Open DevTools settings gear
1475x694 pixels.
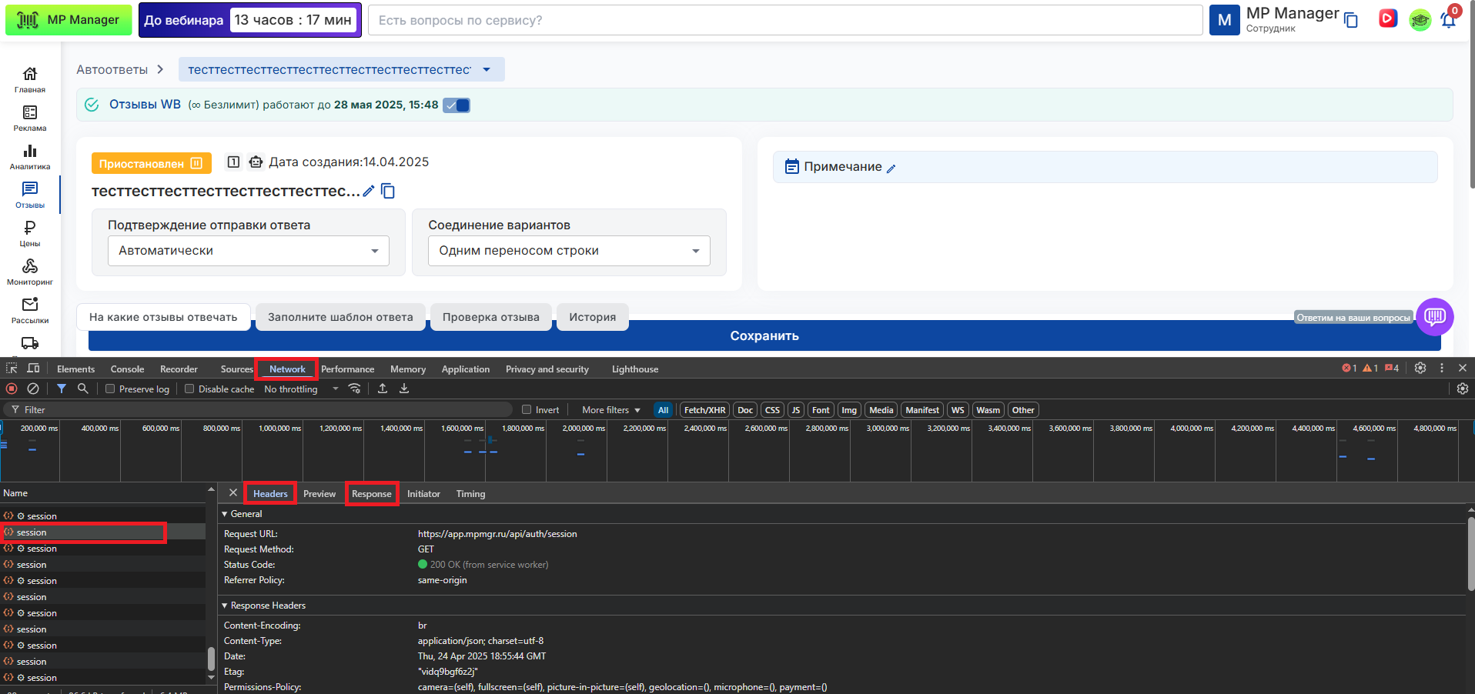click(x=1420, y=369)
